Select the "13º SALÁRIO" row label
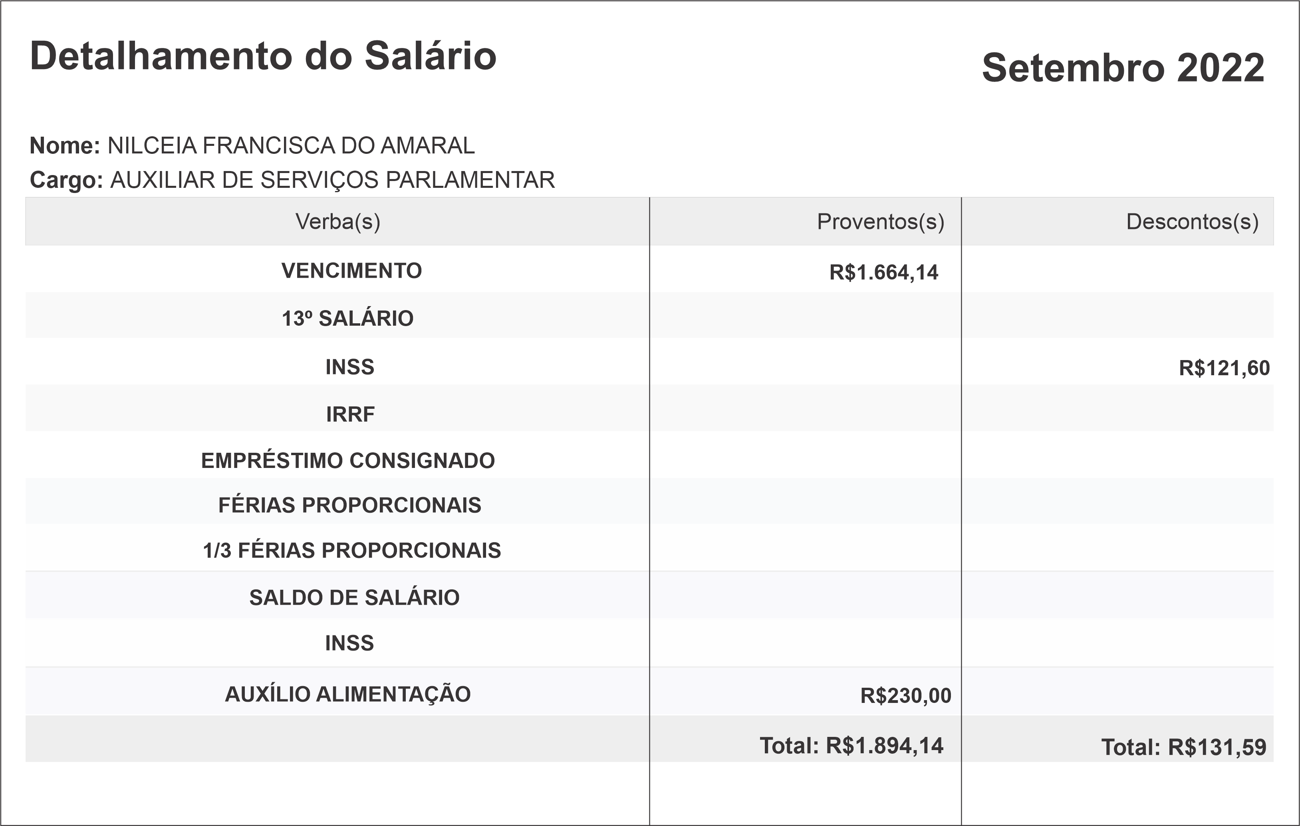 tap(348, 318)
